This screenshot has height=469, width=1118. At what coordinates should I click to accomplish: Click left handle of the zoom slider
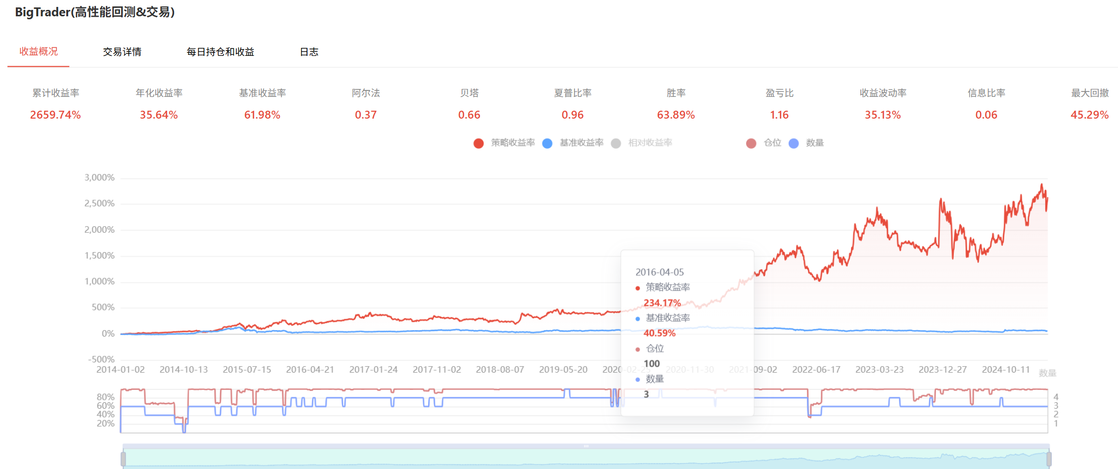(123, 459)
